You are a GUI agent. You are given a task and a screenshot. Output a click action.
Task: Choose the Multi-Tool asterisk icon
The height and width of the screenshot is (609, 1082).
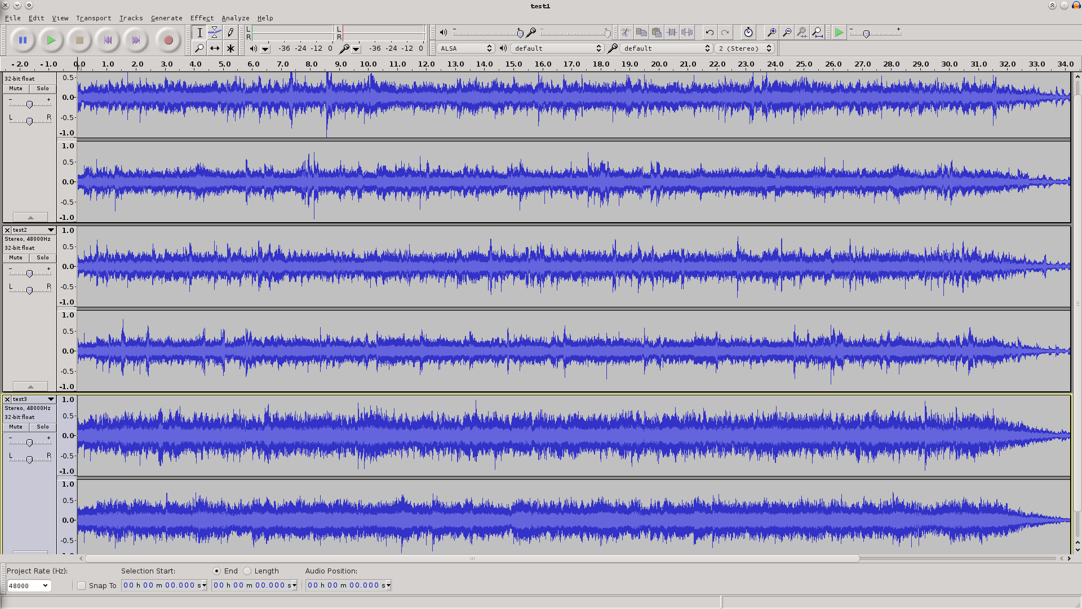(230, 48)
